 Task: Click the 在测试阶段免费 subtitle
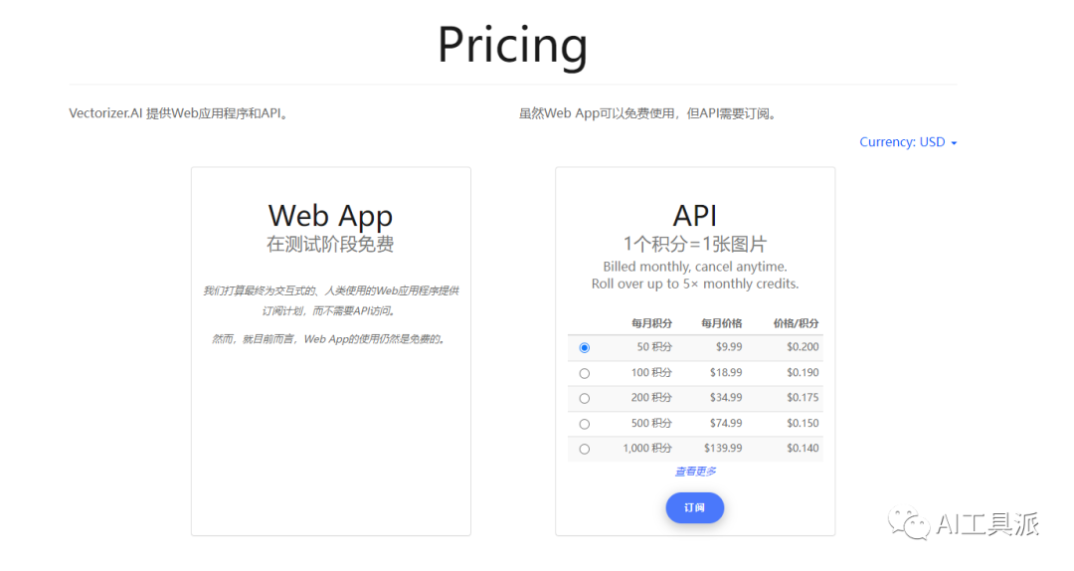pos(330,244)
